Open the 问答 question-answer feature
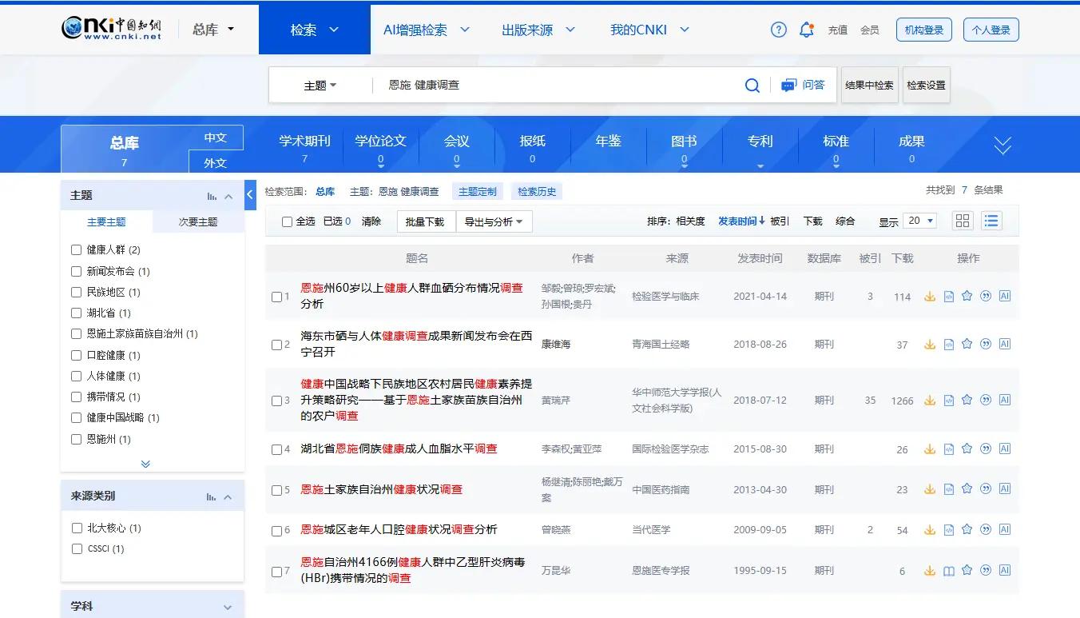Viewport: 1080px width, 618px height. click(x=802, y=85)
